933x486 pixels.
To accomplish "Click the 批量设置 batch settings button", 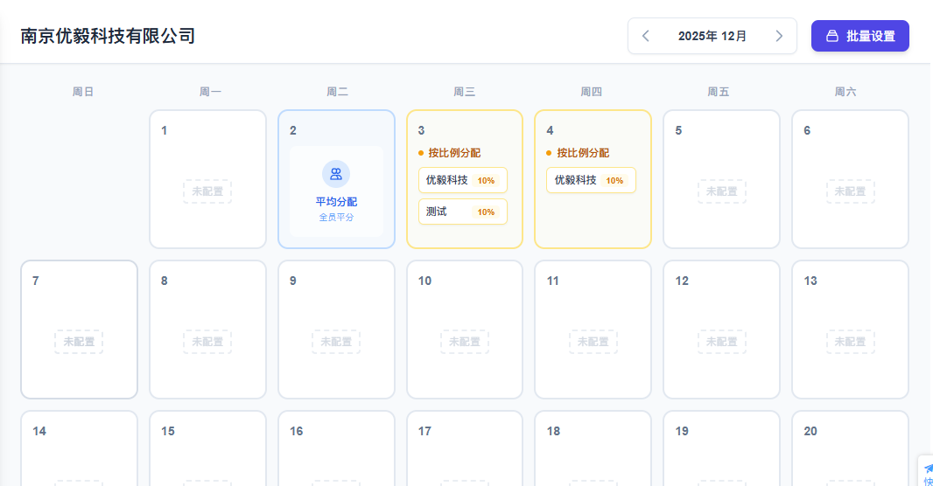I will [x=859, y=36].
